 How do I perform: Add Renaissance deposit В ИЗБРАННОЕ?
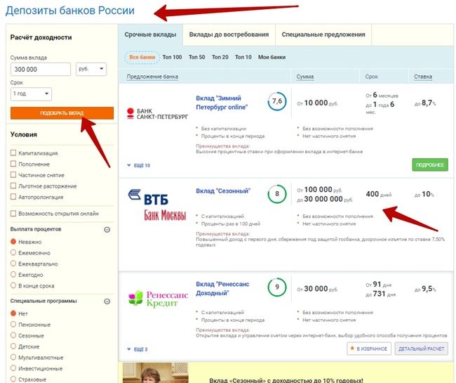pos(369,349)
